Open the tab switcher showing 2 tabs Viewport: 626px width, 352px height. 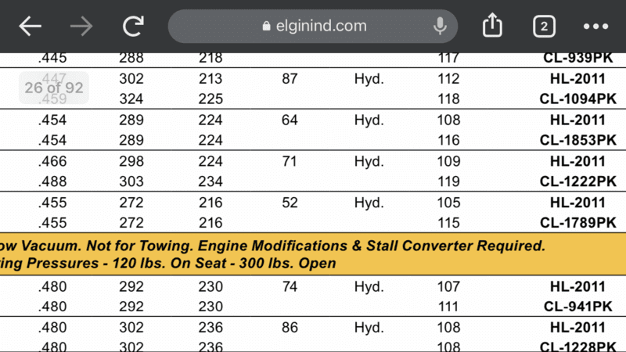pyautogui.click(x=544, y=27)
